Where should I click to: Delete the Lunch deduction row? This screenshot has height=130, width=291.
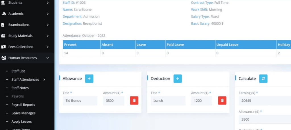click(222, 101)
